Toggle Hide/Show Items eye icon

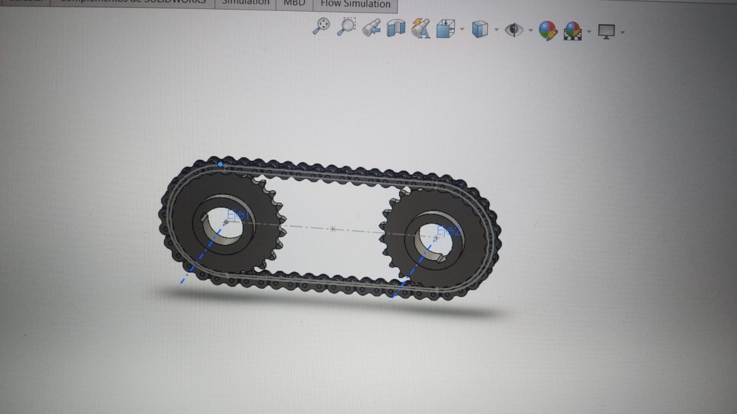[513, 30]
